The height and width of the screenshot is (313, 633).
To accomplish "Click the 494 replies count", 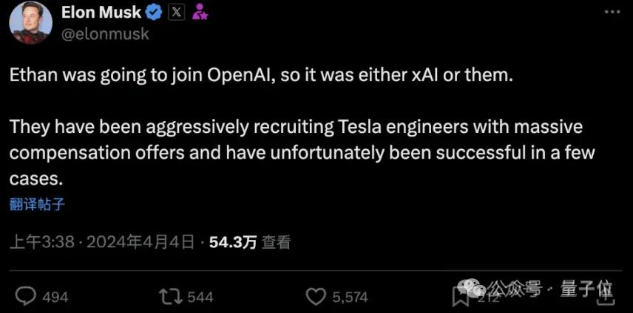I will [55, 297].
